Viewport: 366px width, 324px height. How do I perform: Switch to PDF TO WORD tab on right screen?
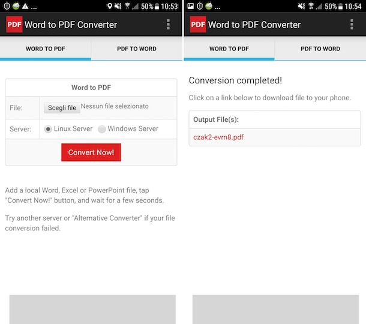coord(320,49)
